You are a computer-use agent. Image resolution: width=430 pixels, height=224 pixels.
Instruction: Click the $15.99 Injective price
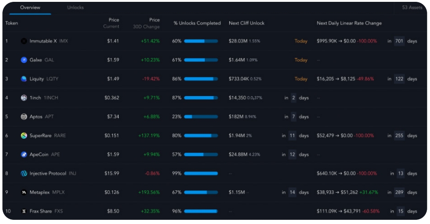click(x=112, y=173)
